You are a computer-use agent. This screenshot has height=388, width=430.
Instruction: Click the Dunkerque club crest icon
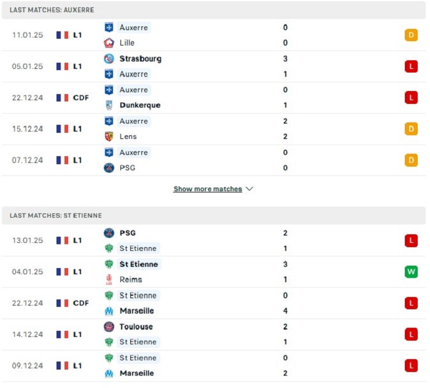109,105
